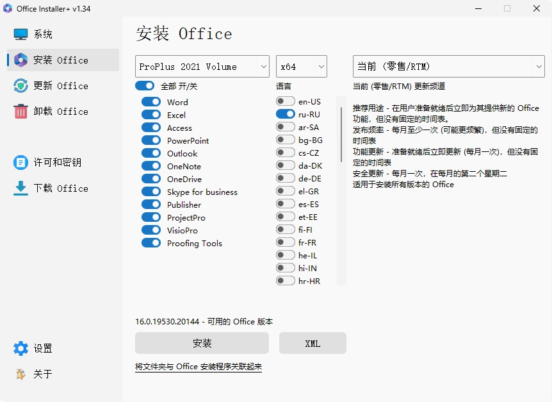Disable the Proofing Tools toggle

coord(150,243)
